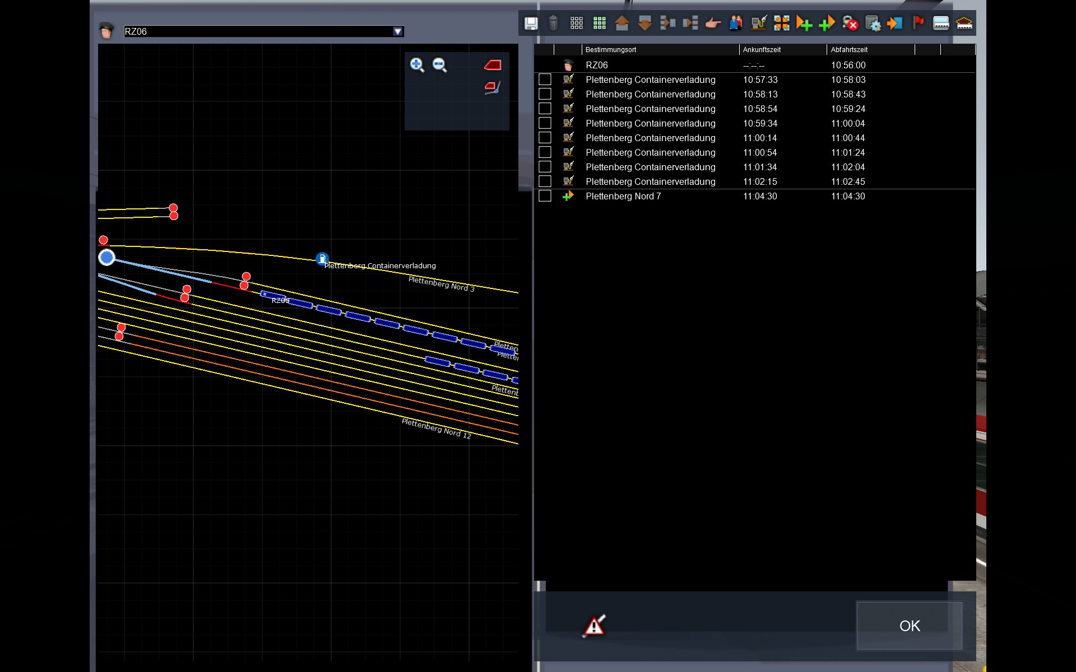
Task: Zoom out on the track map
Action: pyautogui.click(x=440, y=65)
